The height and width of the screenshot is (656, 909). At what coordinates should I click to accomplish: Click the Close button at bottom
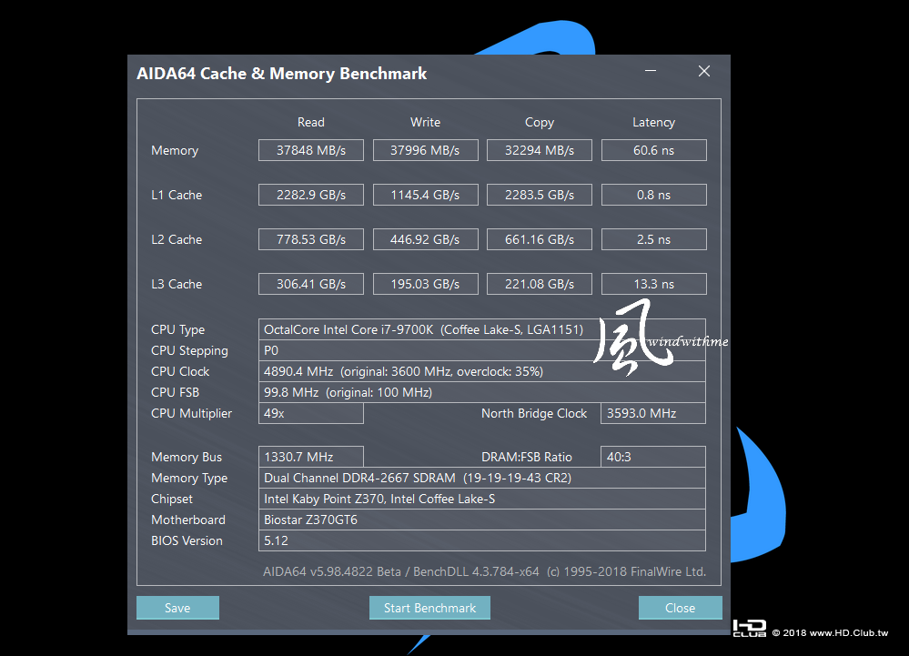click(x=680, y=607)
